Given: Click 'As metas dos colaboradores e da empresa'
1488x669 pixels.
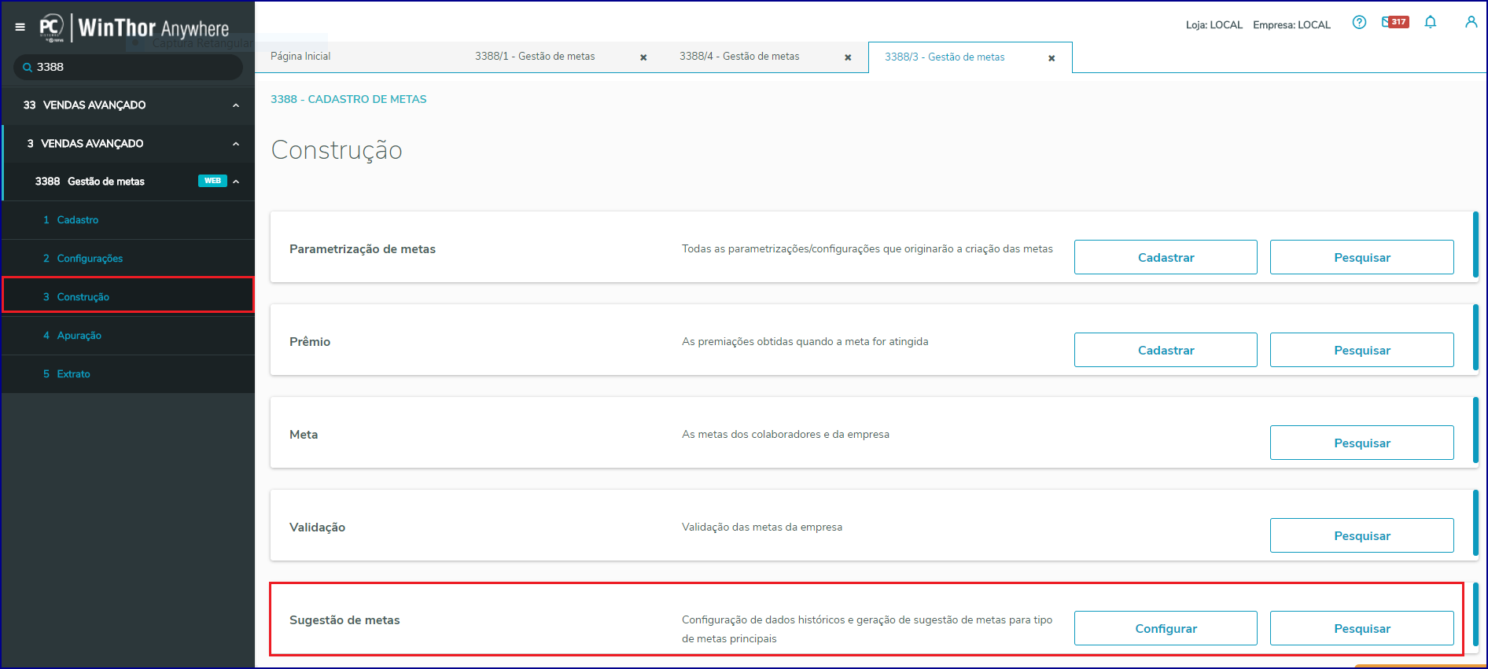Looking at the screenshot, I should pos(786,435).
